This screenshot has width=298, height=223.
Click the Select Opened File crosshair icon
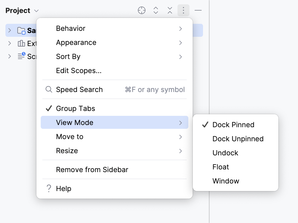pyautogui.click(x=141, y=10)
